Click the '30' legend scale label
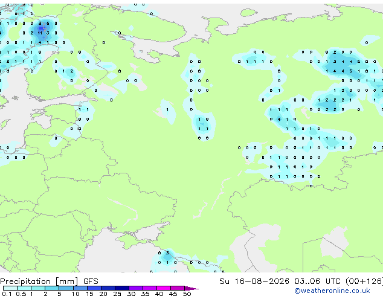Viewport: 383px width, 296px height. (x=131, y=294)
